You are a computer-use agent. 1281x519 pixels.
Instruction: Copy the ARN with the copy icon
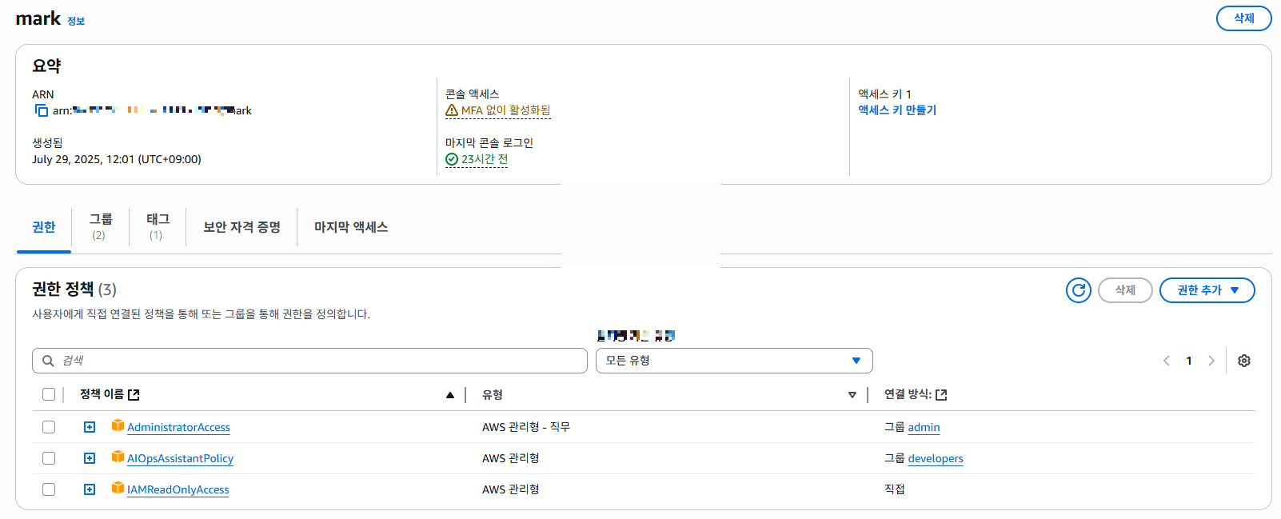click(x=41, y=110)
